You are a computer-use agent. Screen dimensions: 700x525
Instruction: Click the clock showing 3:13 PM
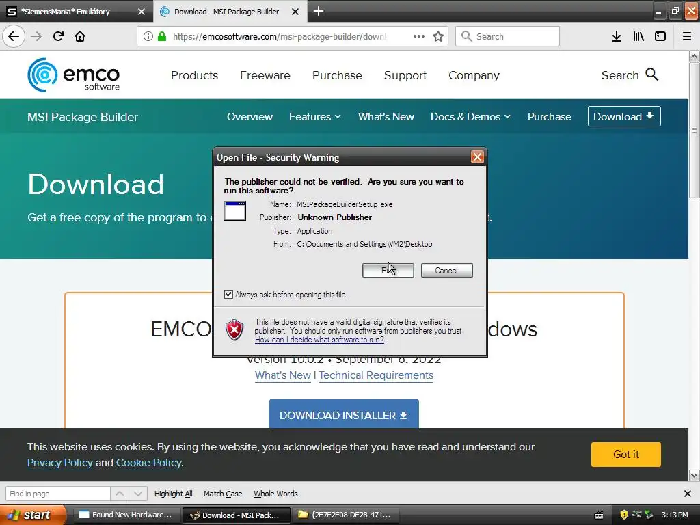click(x=675, y=515)
